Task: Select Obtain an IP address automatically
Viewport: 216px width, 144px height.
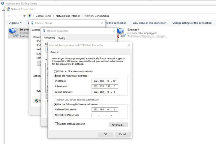Action: (55, 71)
